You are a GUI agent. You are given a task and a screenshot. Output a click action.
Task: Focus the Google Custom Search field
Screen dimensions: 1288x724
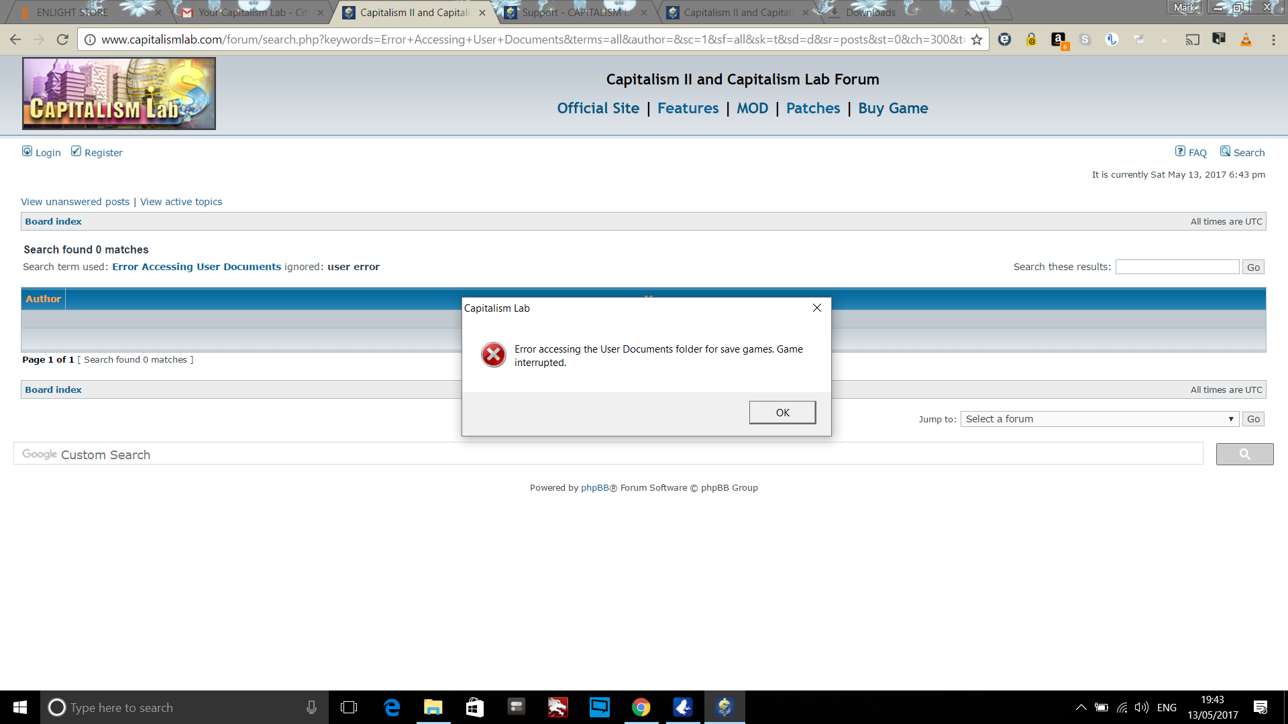(x=608, y=454)
